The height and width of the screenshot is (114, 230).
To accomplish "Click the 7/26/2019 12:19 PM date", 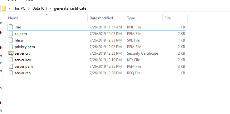I will pyautogui.click(x=105, y=60).
